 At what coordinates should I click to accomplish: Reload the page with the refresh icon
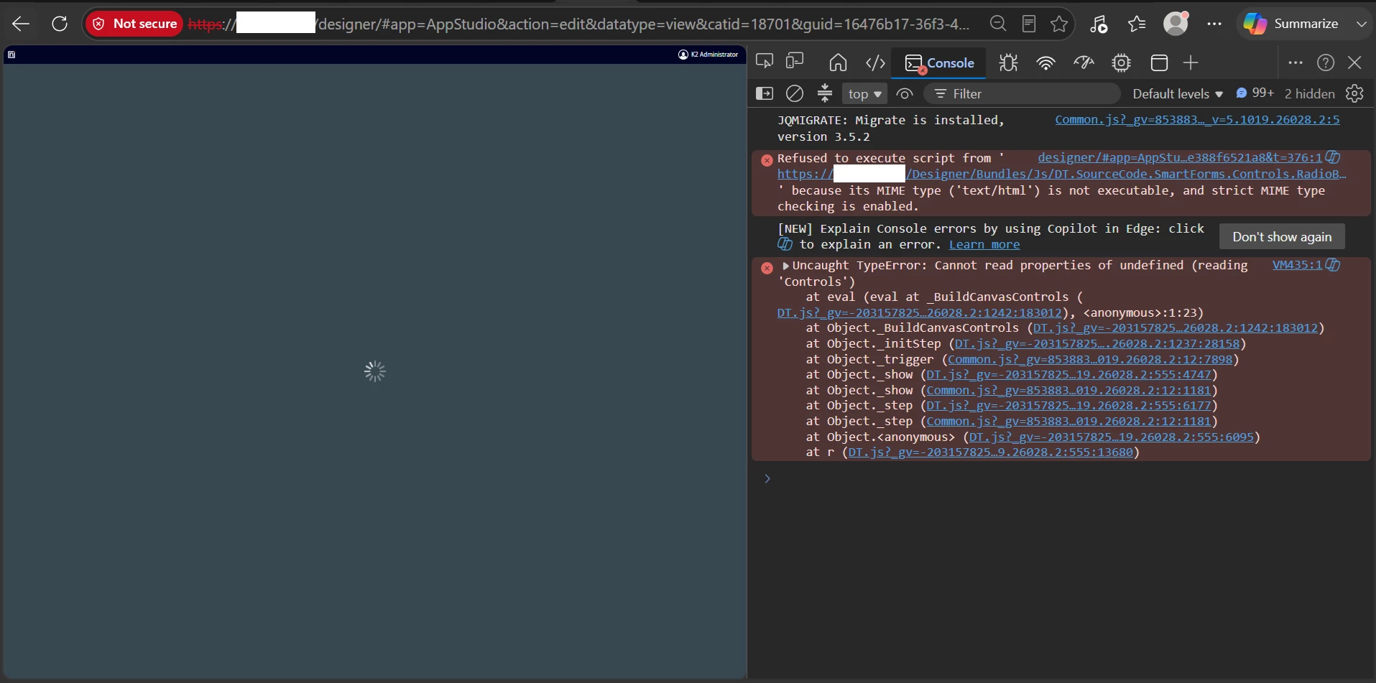point(60,24)
